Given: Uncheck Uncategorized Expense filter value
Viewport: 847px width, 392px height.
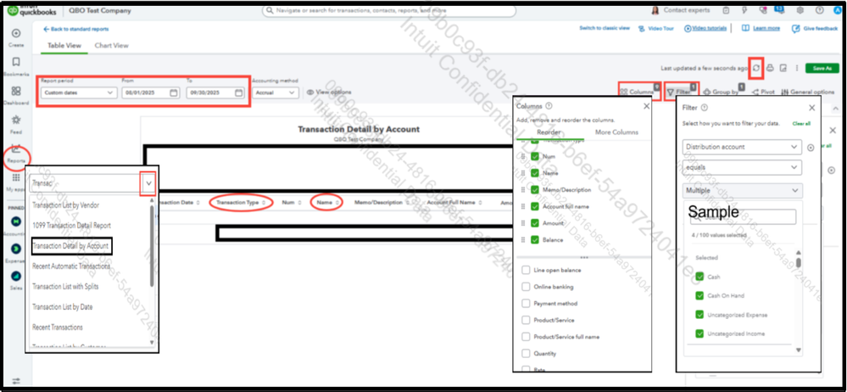Looking at the screenshot, I should pos(699,315).
